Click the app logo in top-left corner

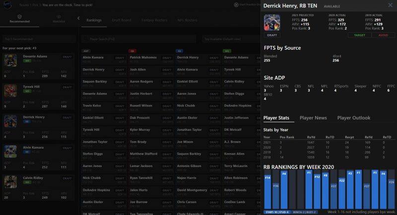pos(7,4)
